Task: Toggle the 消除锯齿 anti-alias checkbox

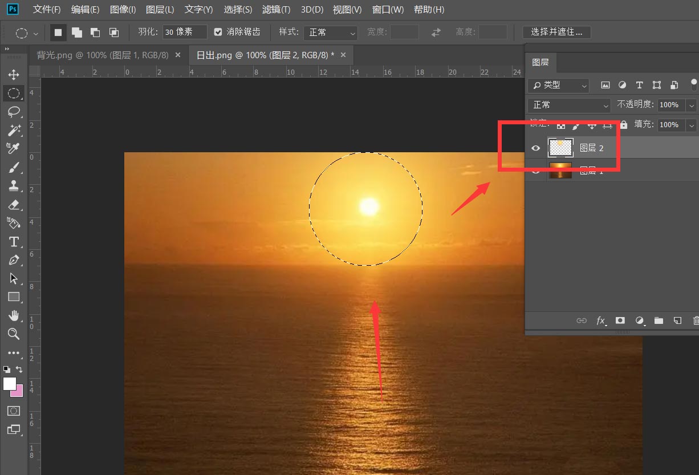Action: (x=218, y=32)
